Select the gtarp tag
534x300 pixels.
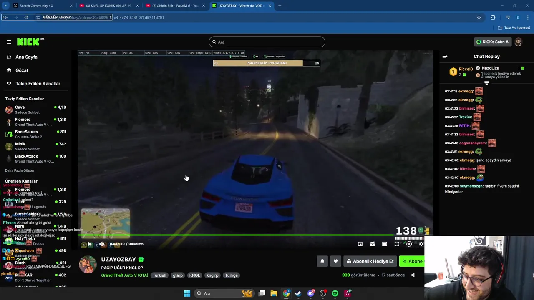[178, 275]
